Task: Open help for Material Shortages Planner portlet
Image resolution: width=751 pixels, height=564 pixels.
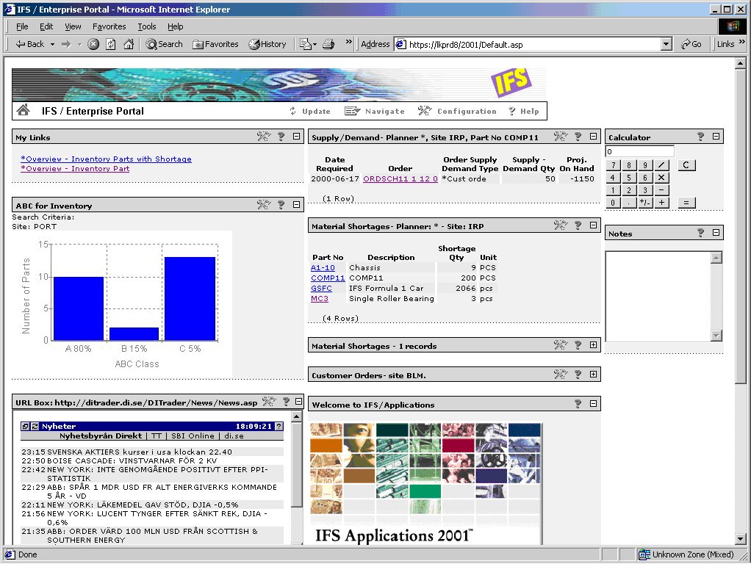Action: click(578, 225)
